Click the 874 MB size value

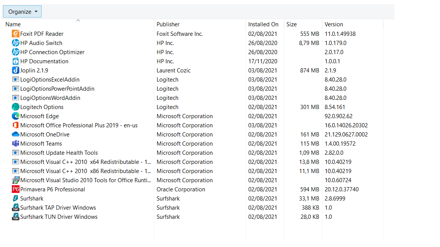(x=309, y=71)
